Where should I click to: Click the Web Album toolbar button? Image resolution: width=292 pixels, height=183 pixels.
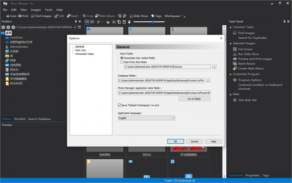105,16
